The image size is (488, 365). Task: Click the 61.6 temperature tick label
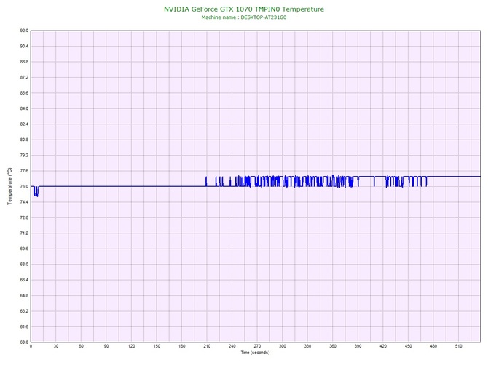pos(24,326)
